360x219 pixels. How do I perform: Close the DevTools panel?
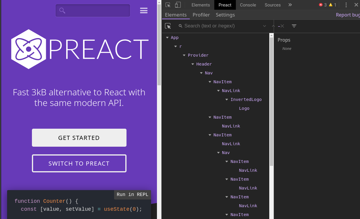356,5
